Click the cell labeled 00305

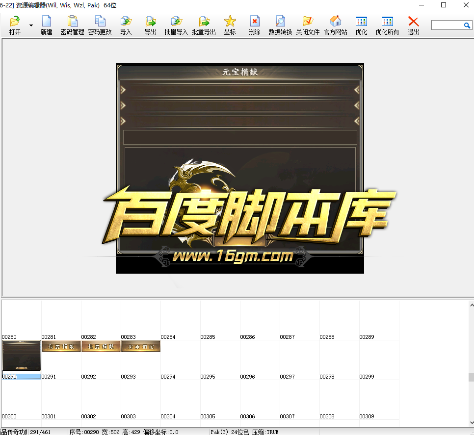pyautogui.click(x=220, y=400)
